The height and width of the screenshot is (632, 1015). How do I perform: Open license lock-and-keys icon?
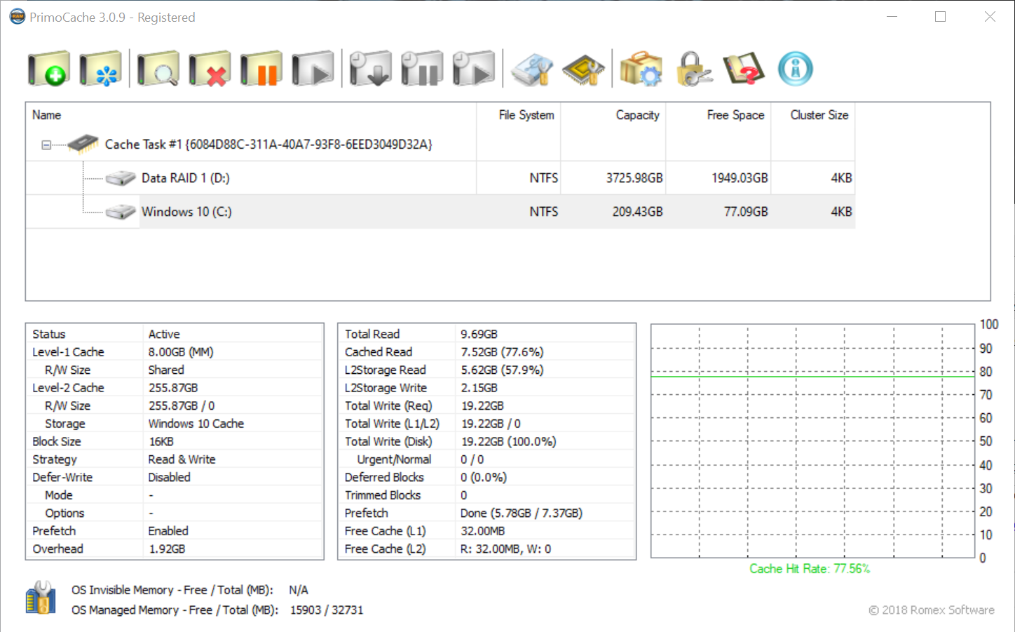point(693,69)
